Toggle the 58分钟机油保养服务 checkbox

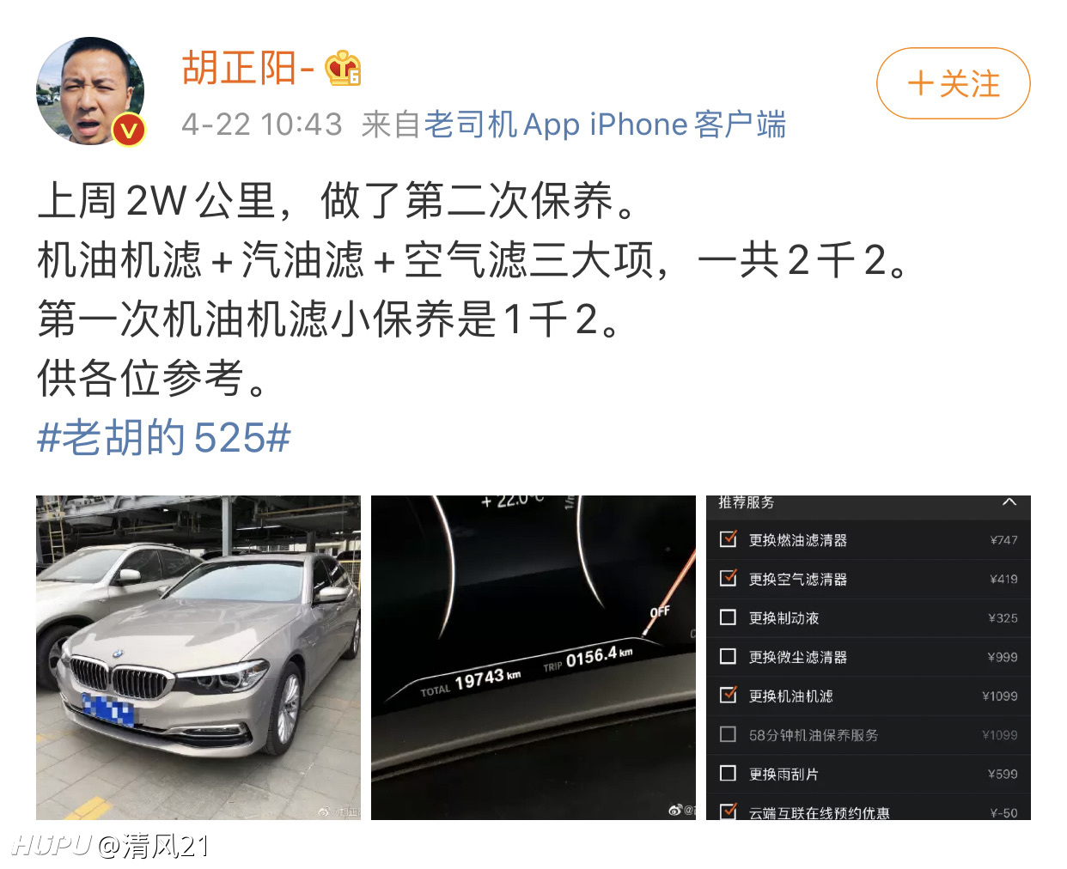tap(729, 734)
